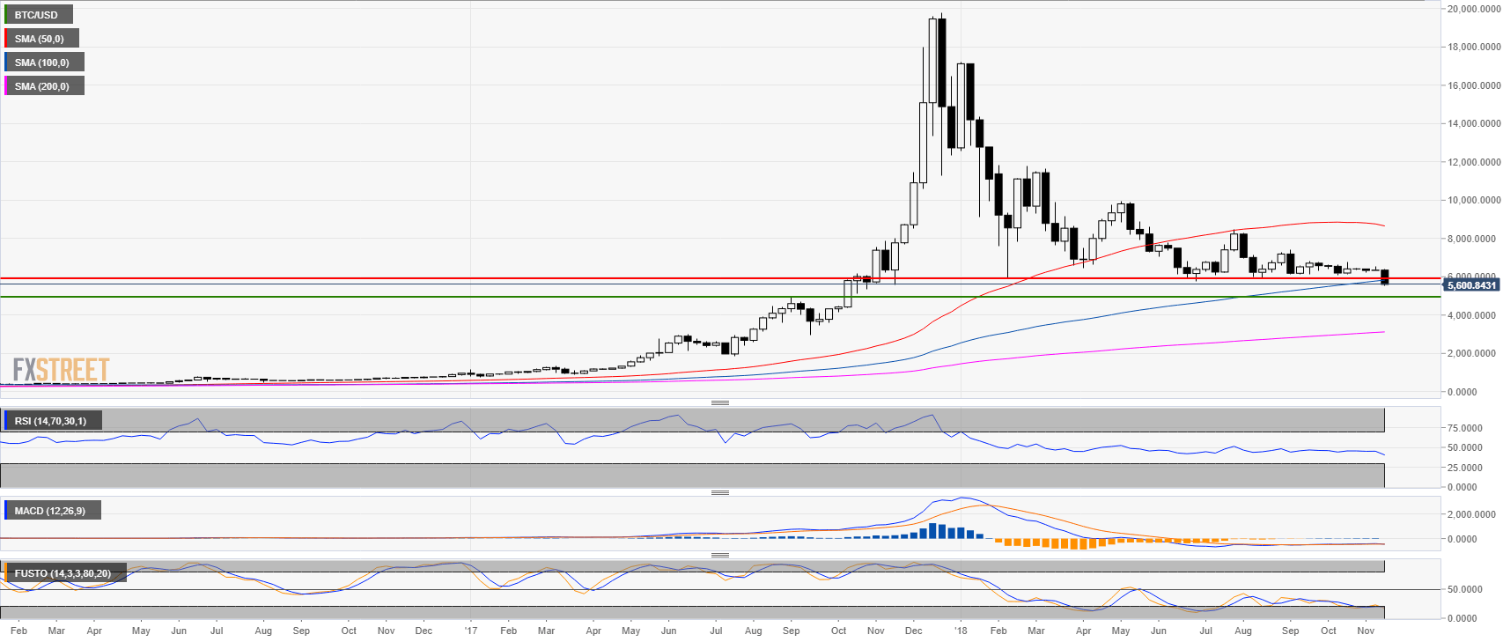Click the tallest candlestick at the price peak

pyautogui.click(x=942, y=62)
